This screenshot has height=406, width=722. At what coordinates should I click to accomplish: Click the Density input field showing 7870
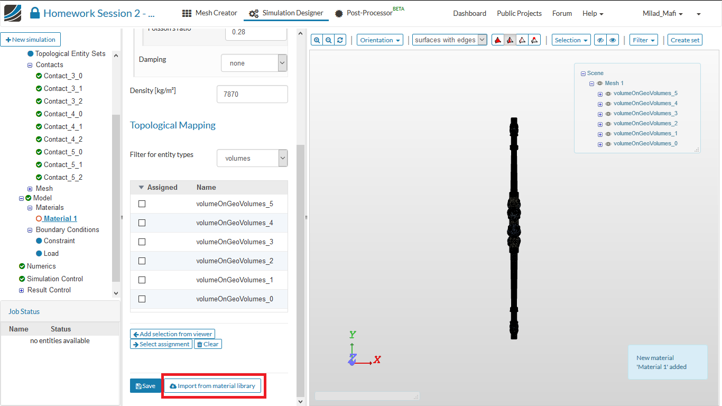coord(252,94)
